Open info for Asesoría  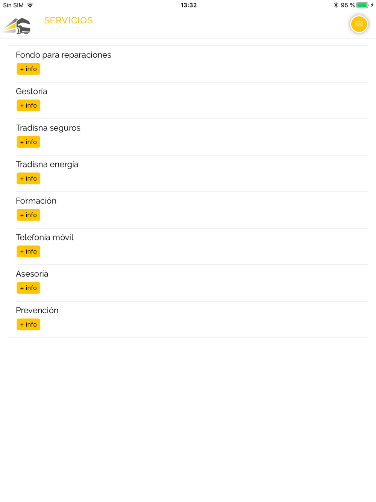click(x=28, y=288)
